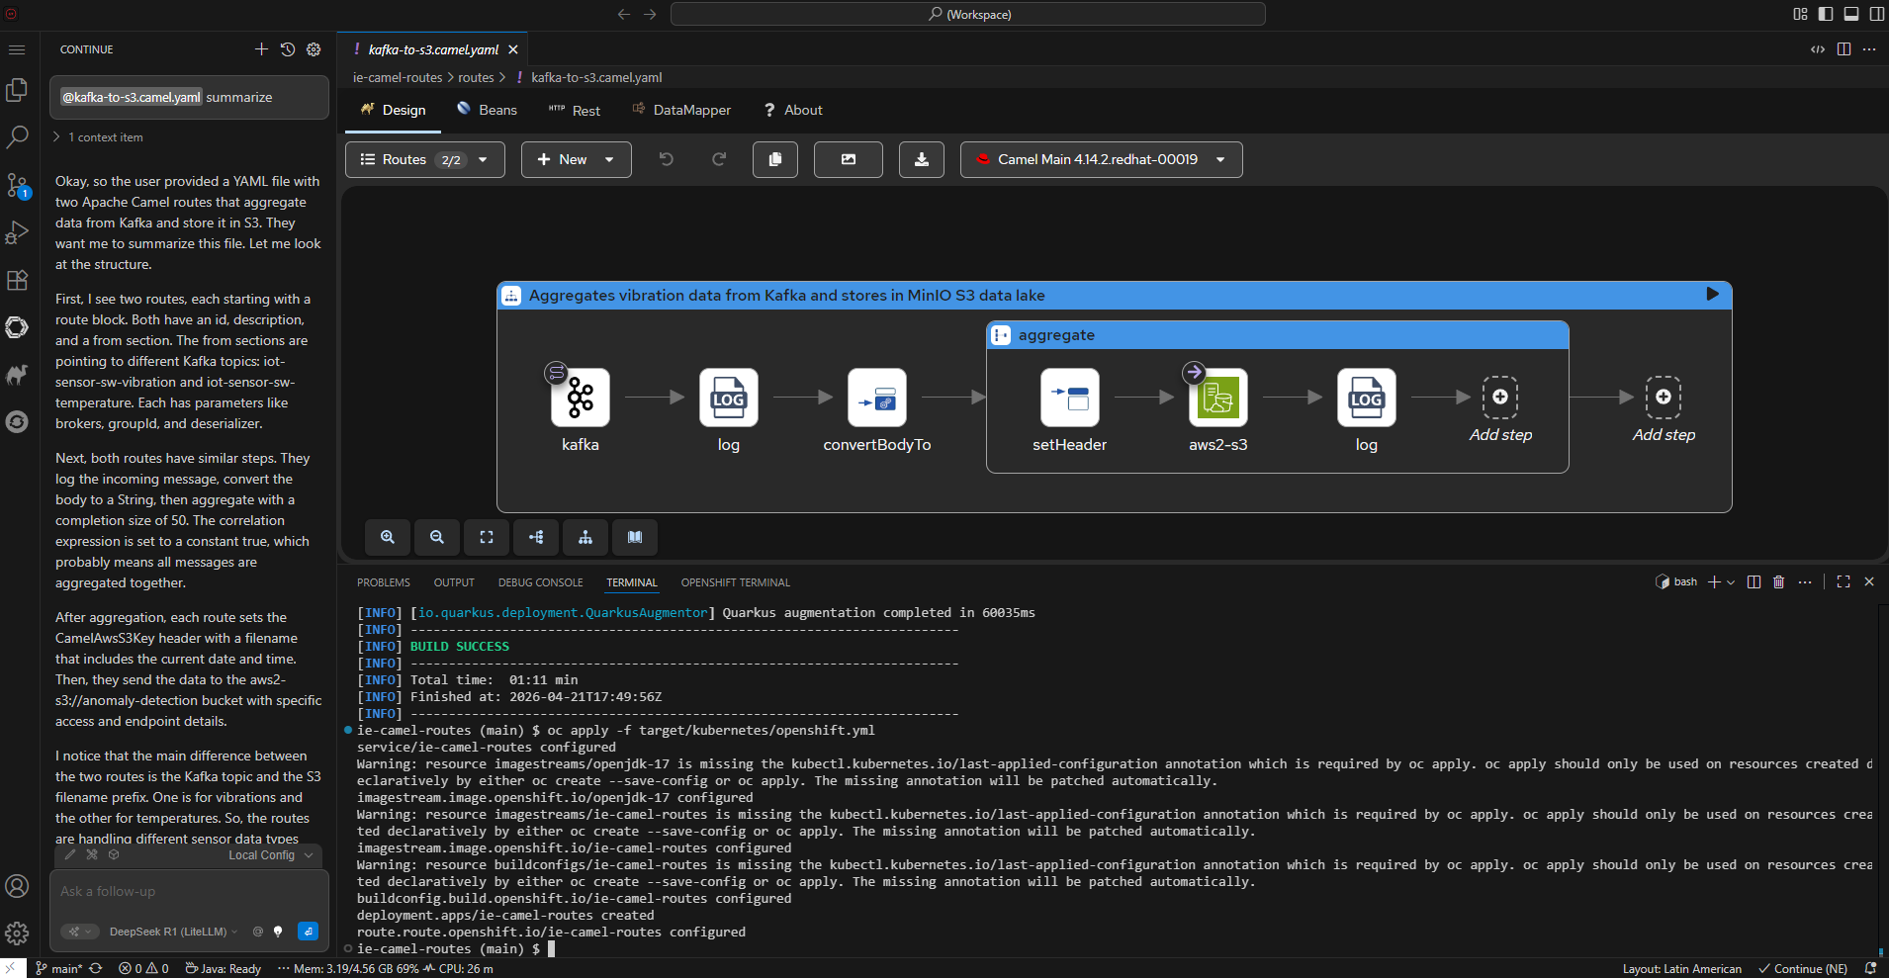Viewport: 1889px width, 978px height.
Task: Switch to the Beans tab
Action: pyautogui.click(x=488, y=110)
